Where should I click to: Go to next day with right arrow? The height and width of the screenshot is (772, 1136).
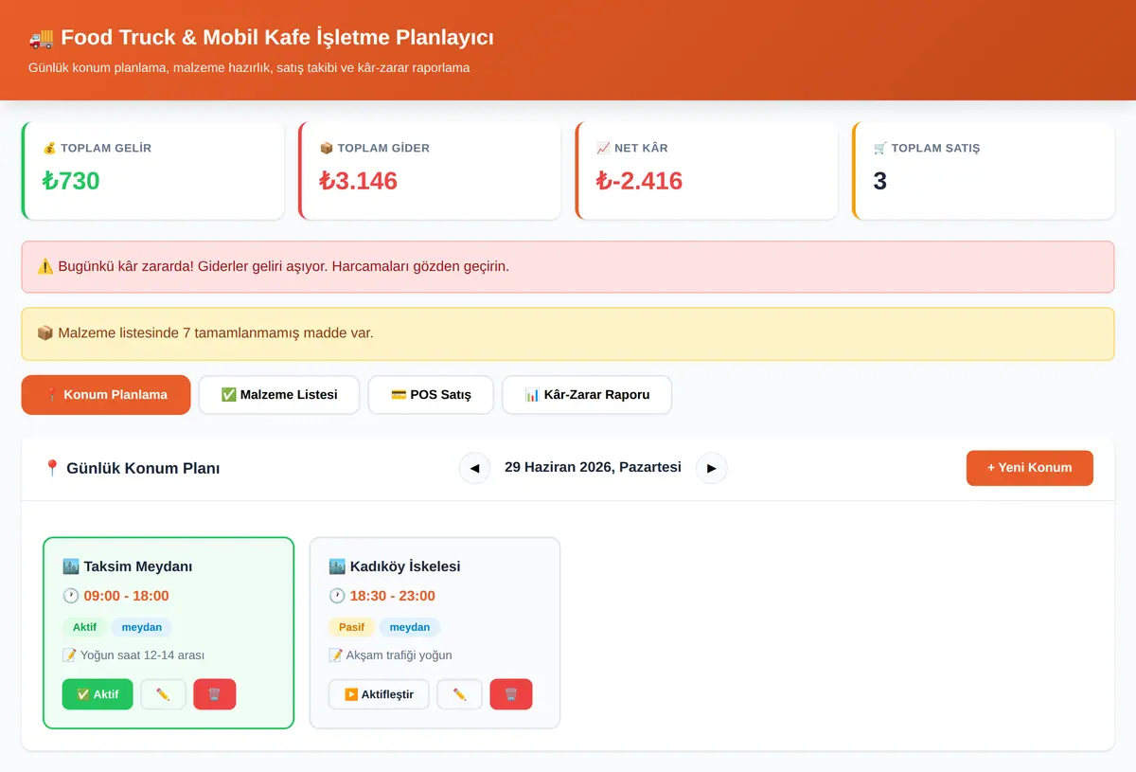[x=712, y=468]
